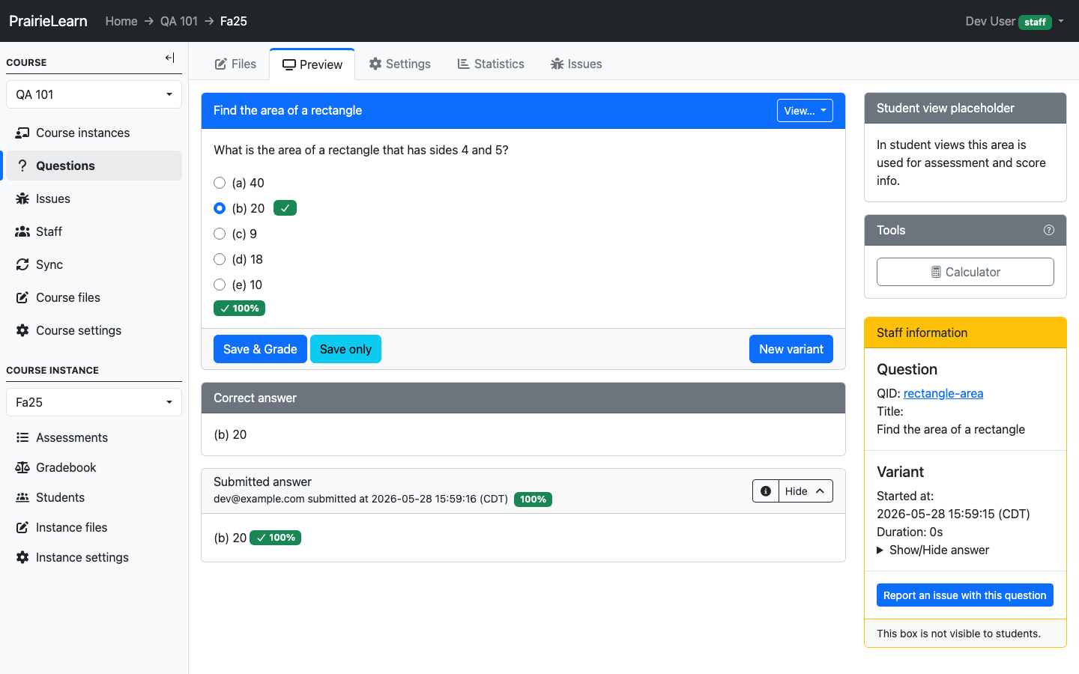Open Assessments page in sidebar
The image size is (1079, 674).
tap(94, 437)
